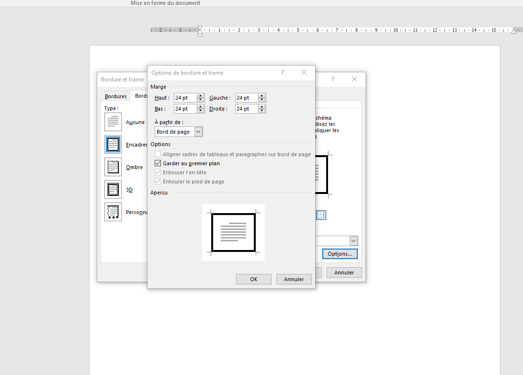Click the Options... button
The image size is (523, 375).
(340, 254)
